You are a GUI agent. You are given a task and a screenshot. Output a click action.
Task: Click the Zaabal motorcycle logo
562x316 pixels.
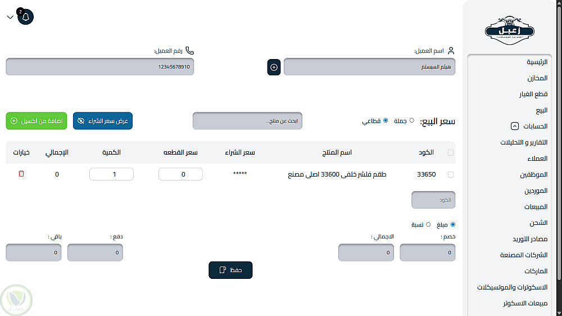(509, 30)
